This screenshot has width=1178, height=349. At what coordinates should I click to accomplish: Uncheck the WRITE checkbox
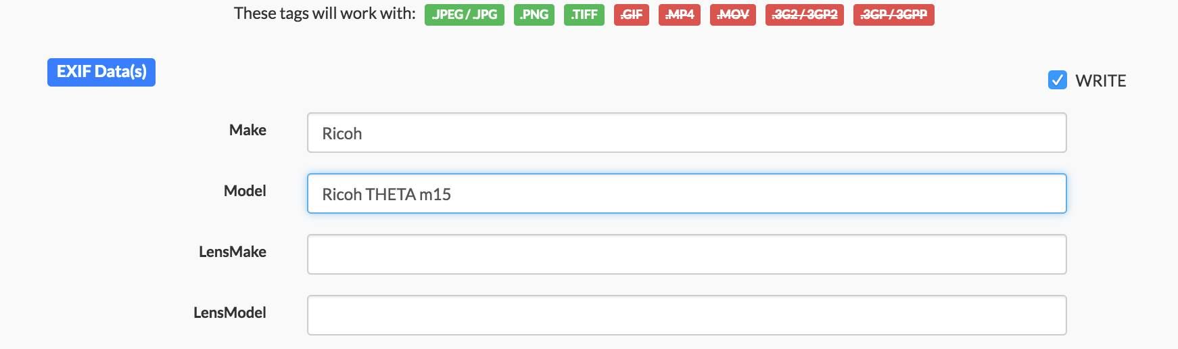point(1057,80)
